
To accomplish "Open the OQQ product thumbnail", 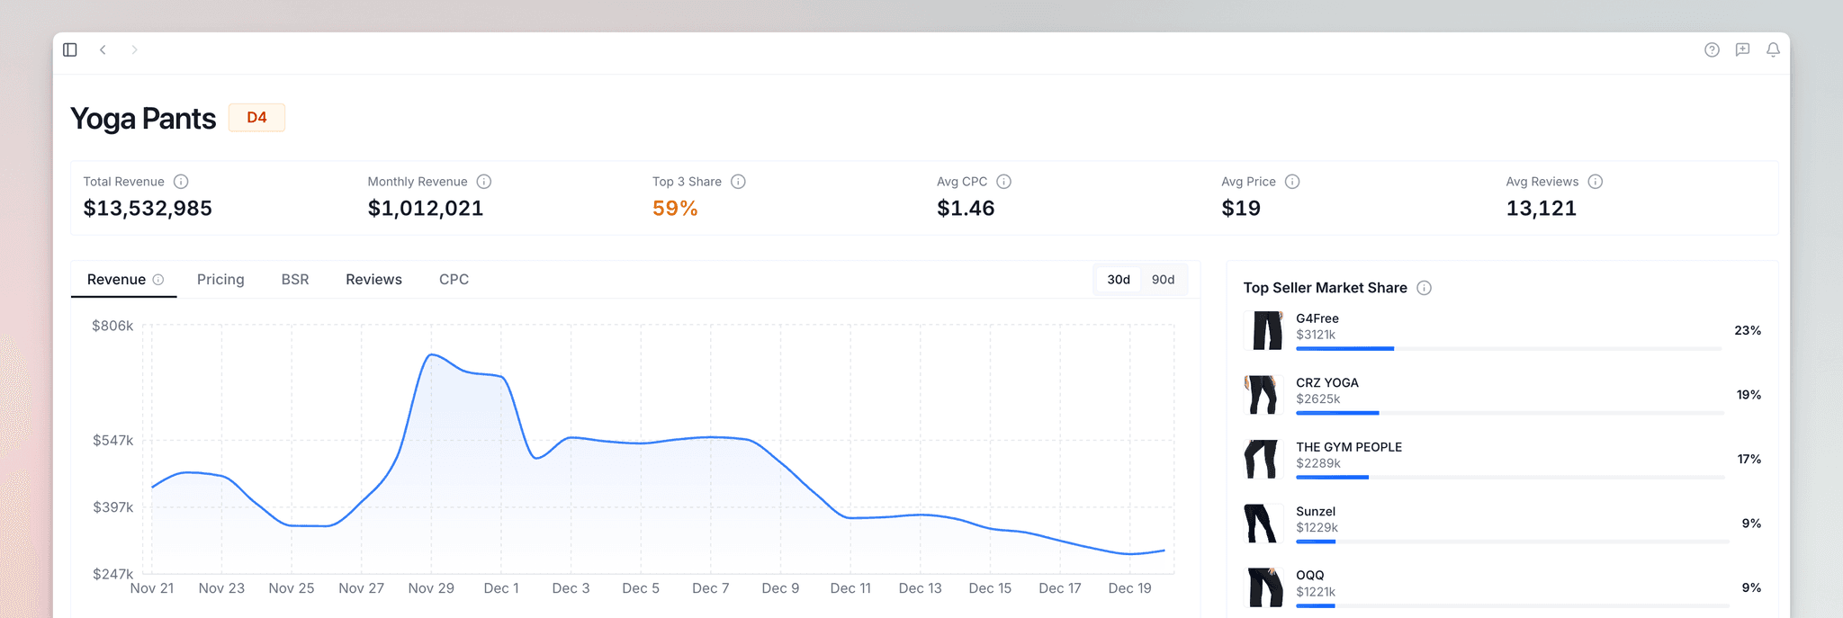I will coord(1263,587).
